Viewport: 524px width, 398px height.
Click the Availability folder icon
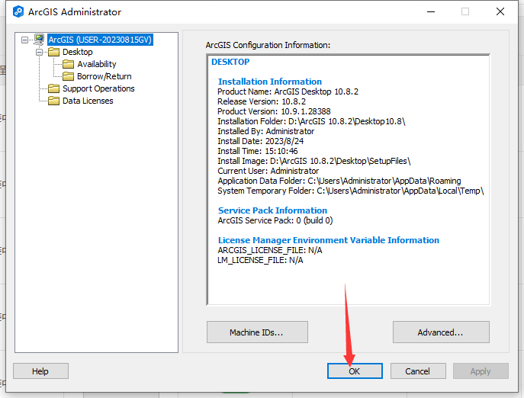coord(68,64)
